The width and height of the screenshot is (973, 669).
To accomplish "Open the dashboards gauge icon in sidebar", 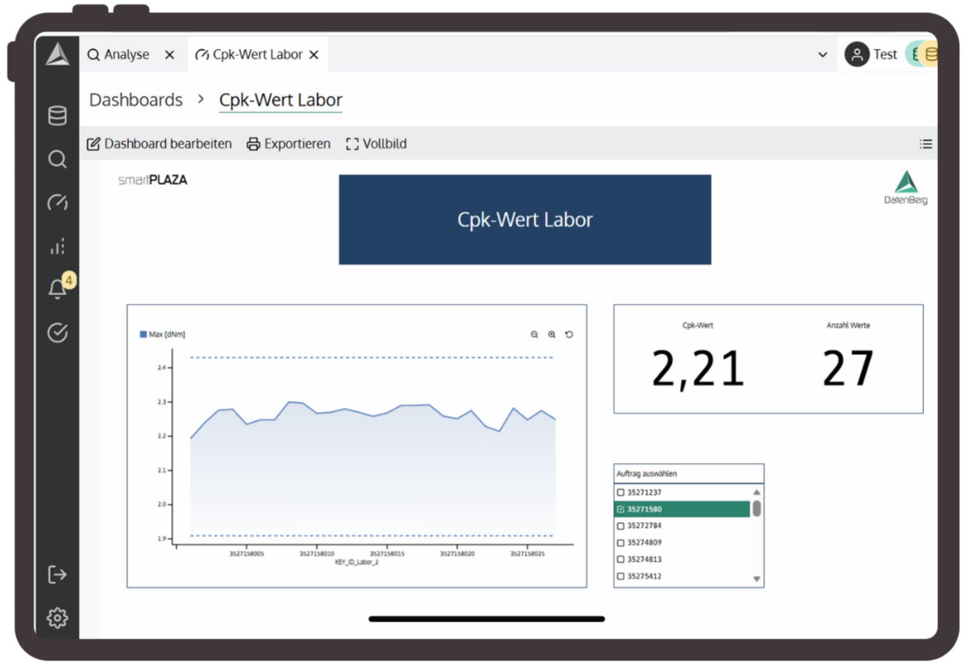I will coord(58,203).
